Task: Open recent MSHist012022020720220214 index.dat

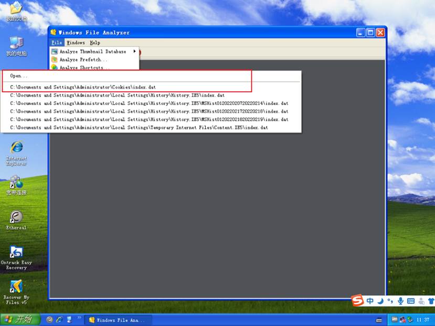Action: 151,103
